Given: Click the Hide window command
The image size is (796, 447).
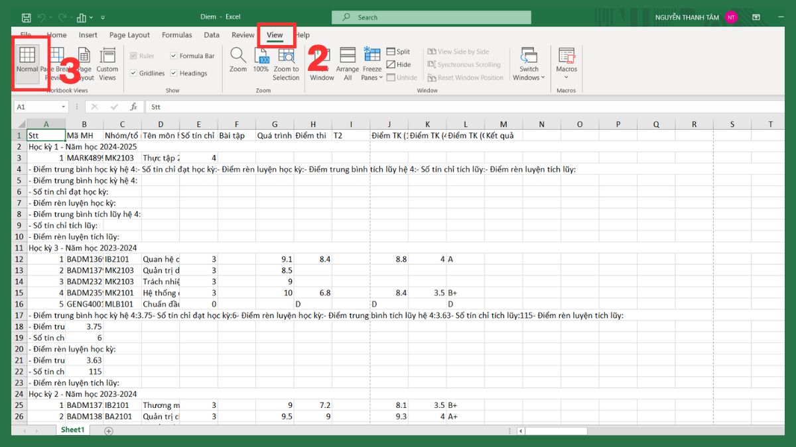Looking at the screenshot, I should click(399, 64).
